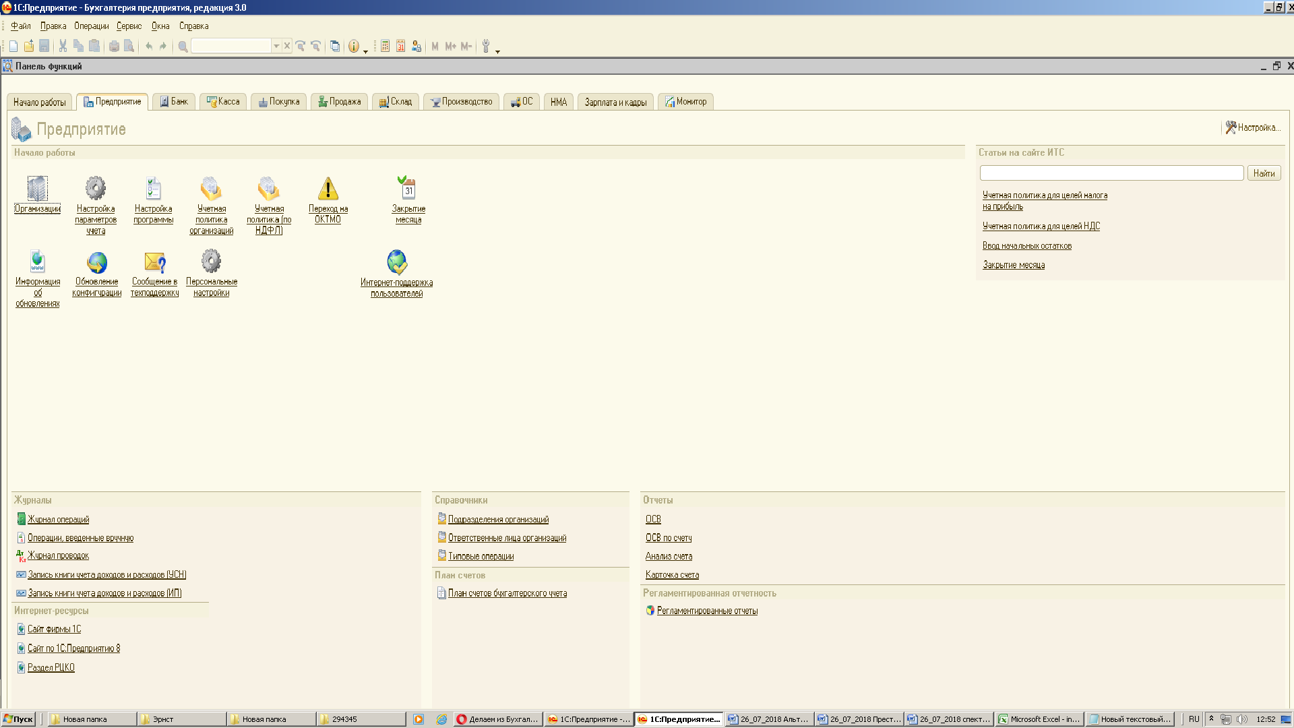Open Типовые операции link
1294x728 pixels.
pyautogui.click(x=481, y=556)
